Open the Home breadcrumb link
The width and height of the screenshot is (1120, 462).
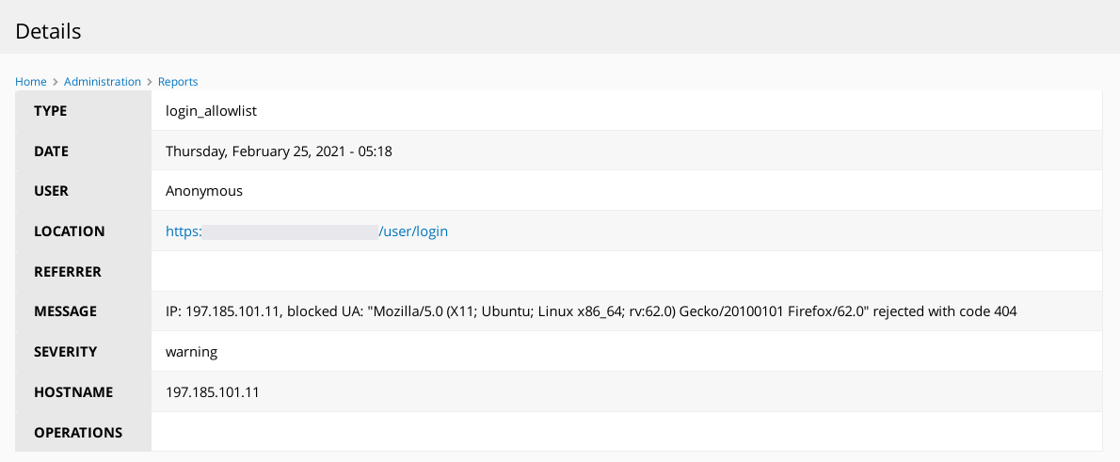point(31,82)
